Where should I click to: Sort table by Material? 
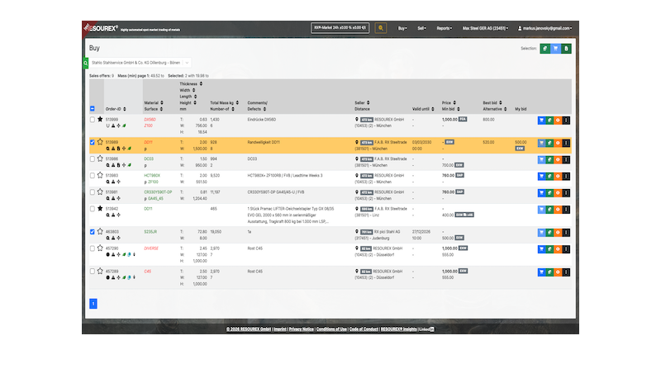point(154,103)
